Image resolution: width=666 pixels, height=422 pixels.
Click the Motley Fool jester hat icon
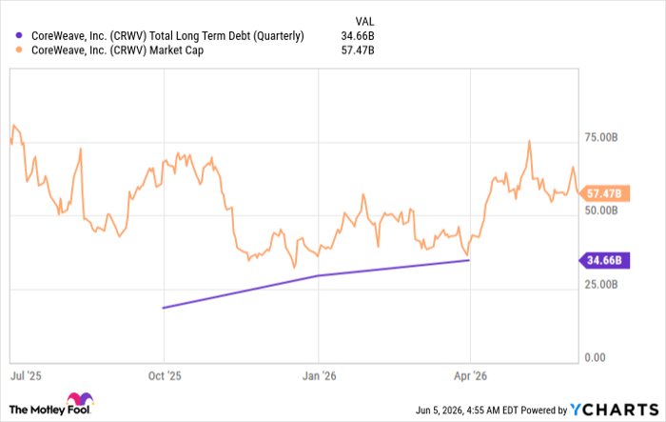[80, 399]
